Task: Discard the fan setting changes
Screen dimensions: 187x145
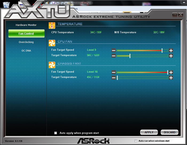Action: [x=169, y=132]
